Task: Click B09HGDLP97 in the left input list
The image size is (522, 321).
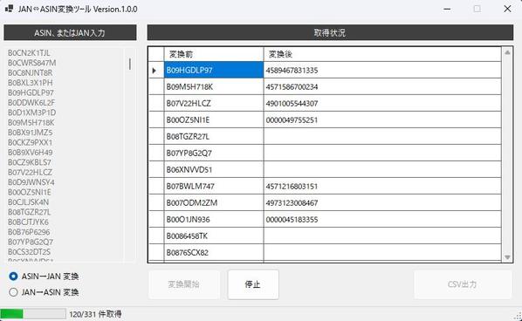Action: tap(31, 92)
